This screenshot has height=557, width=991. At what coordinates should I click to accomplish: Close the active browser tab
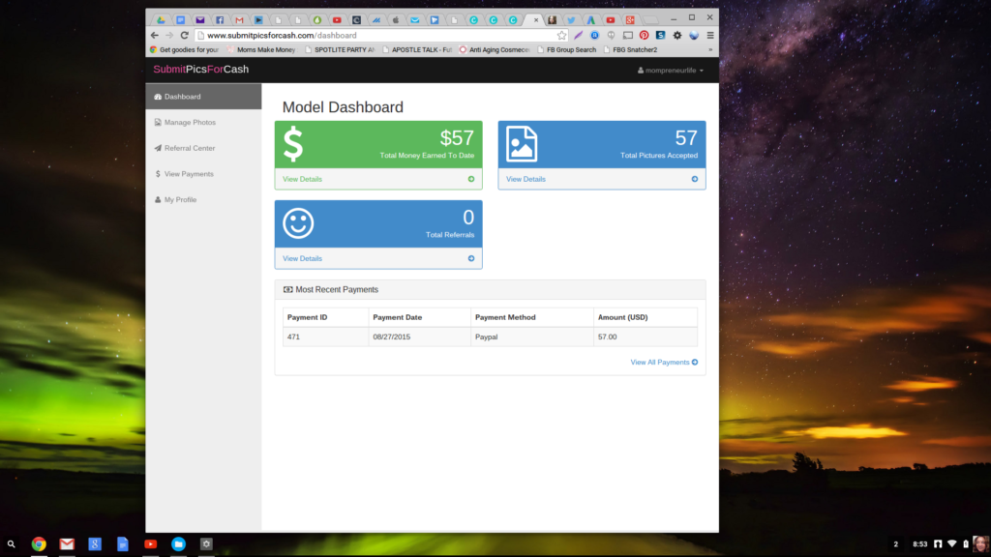click(x=536, y=20)
